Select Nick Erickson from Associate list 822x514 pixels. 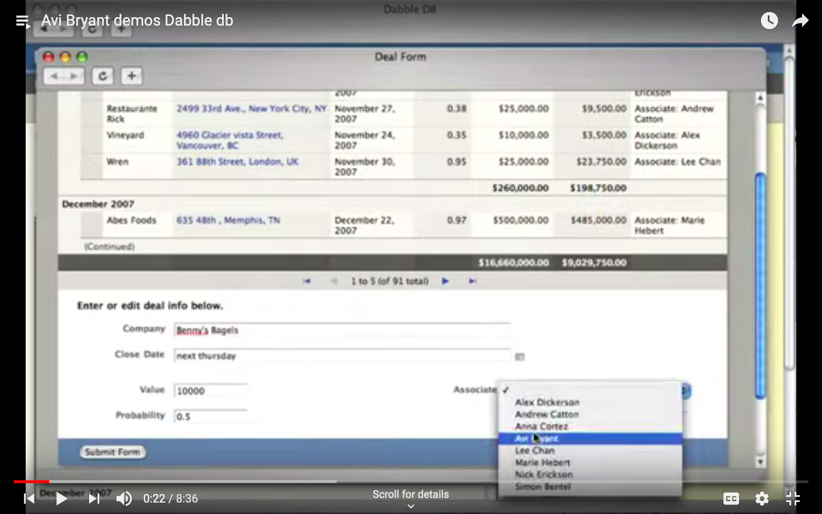click(590, 475)
